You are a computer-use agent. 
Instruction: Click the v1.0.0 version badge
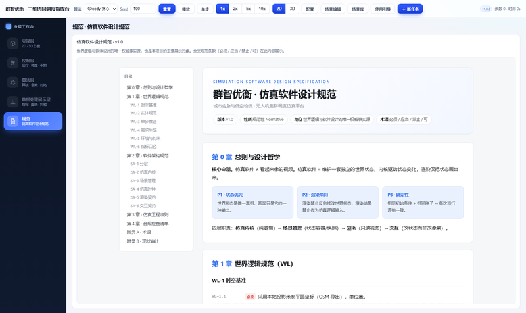(x=486, y=9)
